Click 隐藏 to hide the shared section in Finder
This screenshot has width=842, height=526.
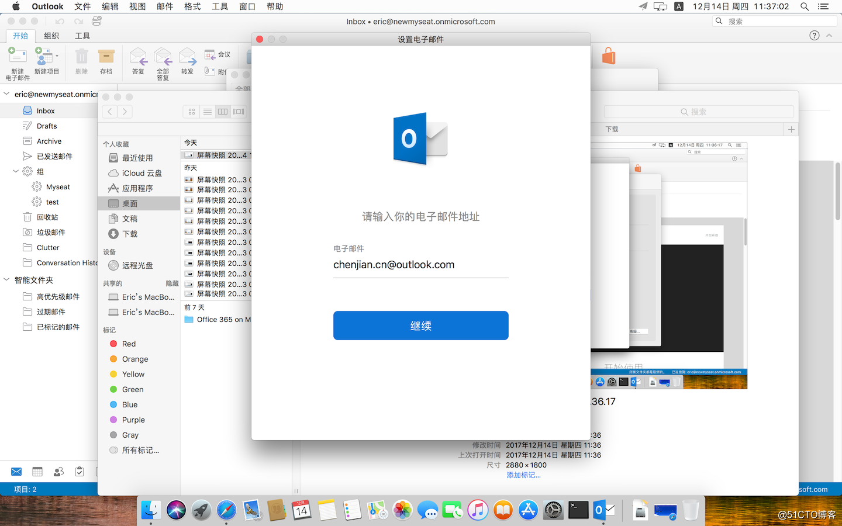(172, 283)
